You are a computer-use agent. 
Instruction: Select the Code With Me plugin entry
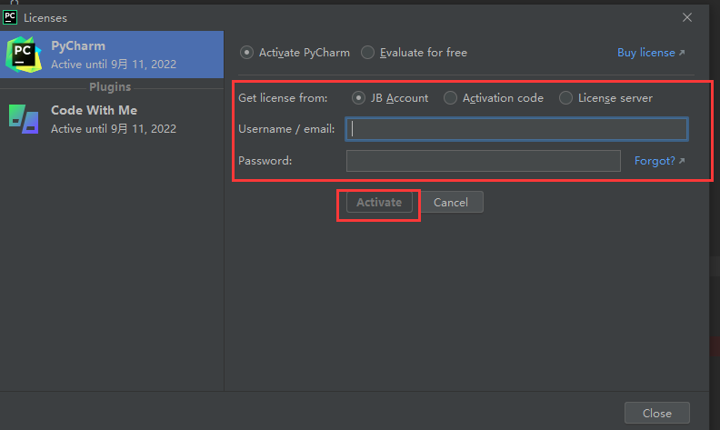pyautogui.click(x=112, y=119)
